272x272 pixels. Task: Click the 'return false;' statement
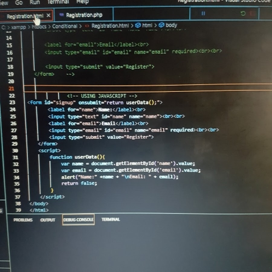point(79,183)
